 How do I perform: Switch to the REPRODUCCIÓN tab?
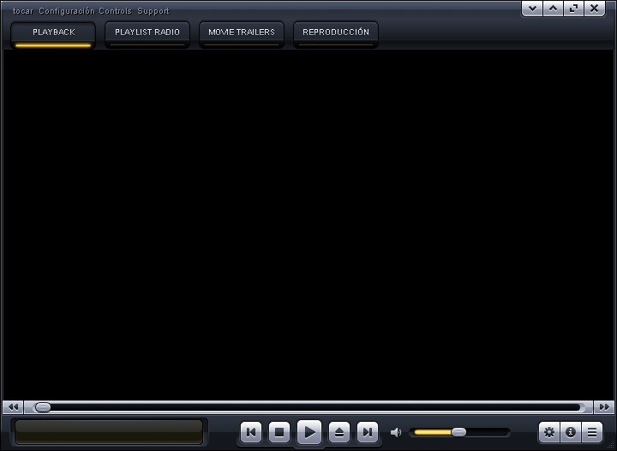click(x=336, y=35)
